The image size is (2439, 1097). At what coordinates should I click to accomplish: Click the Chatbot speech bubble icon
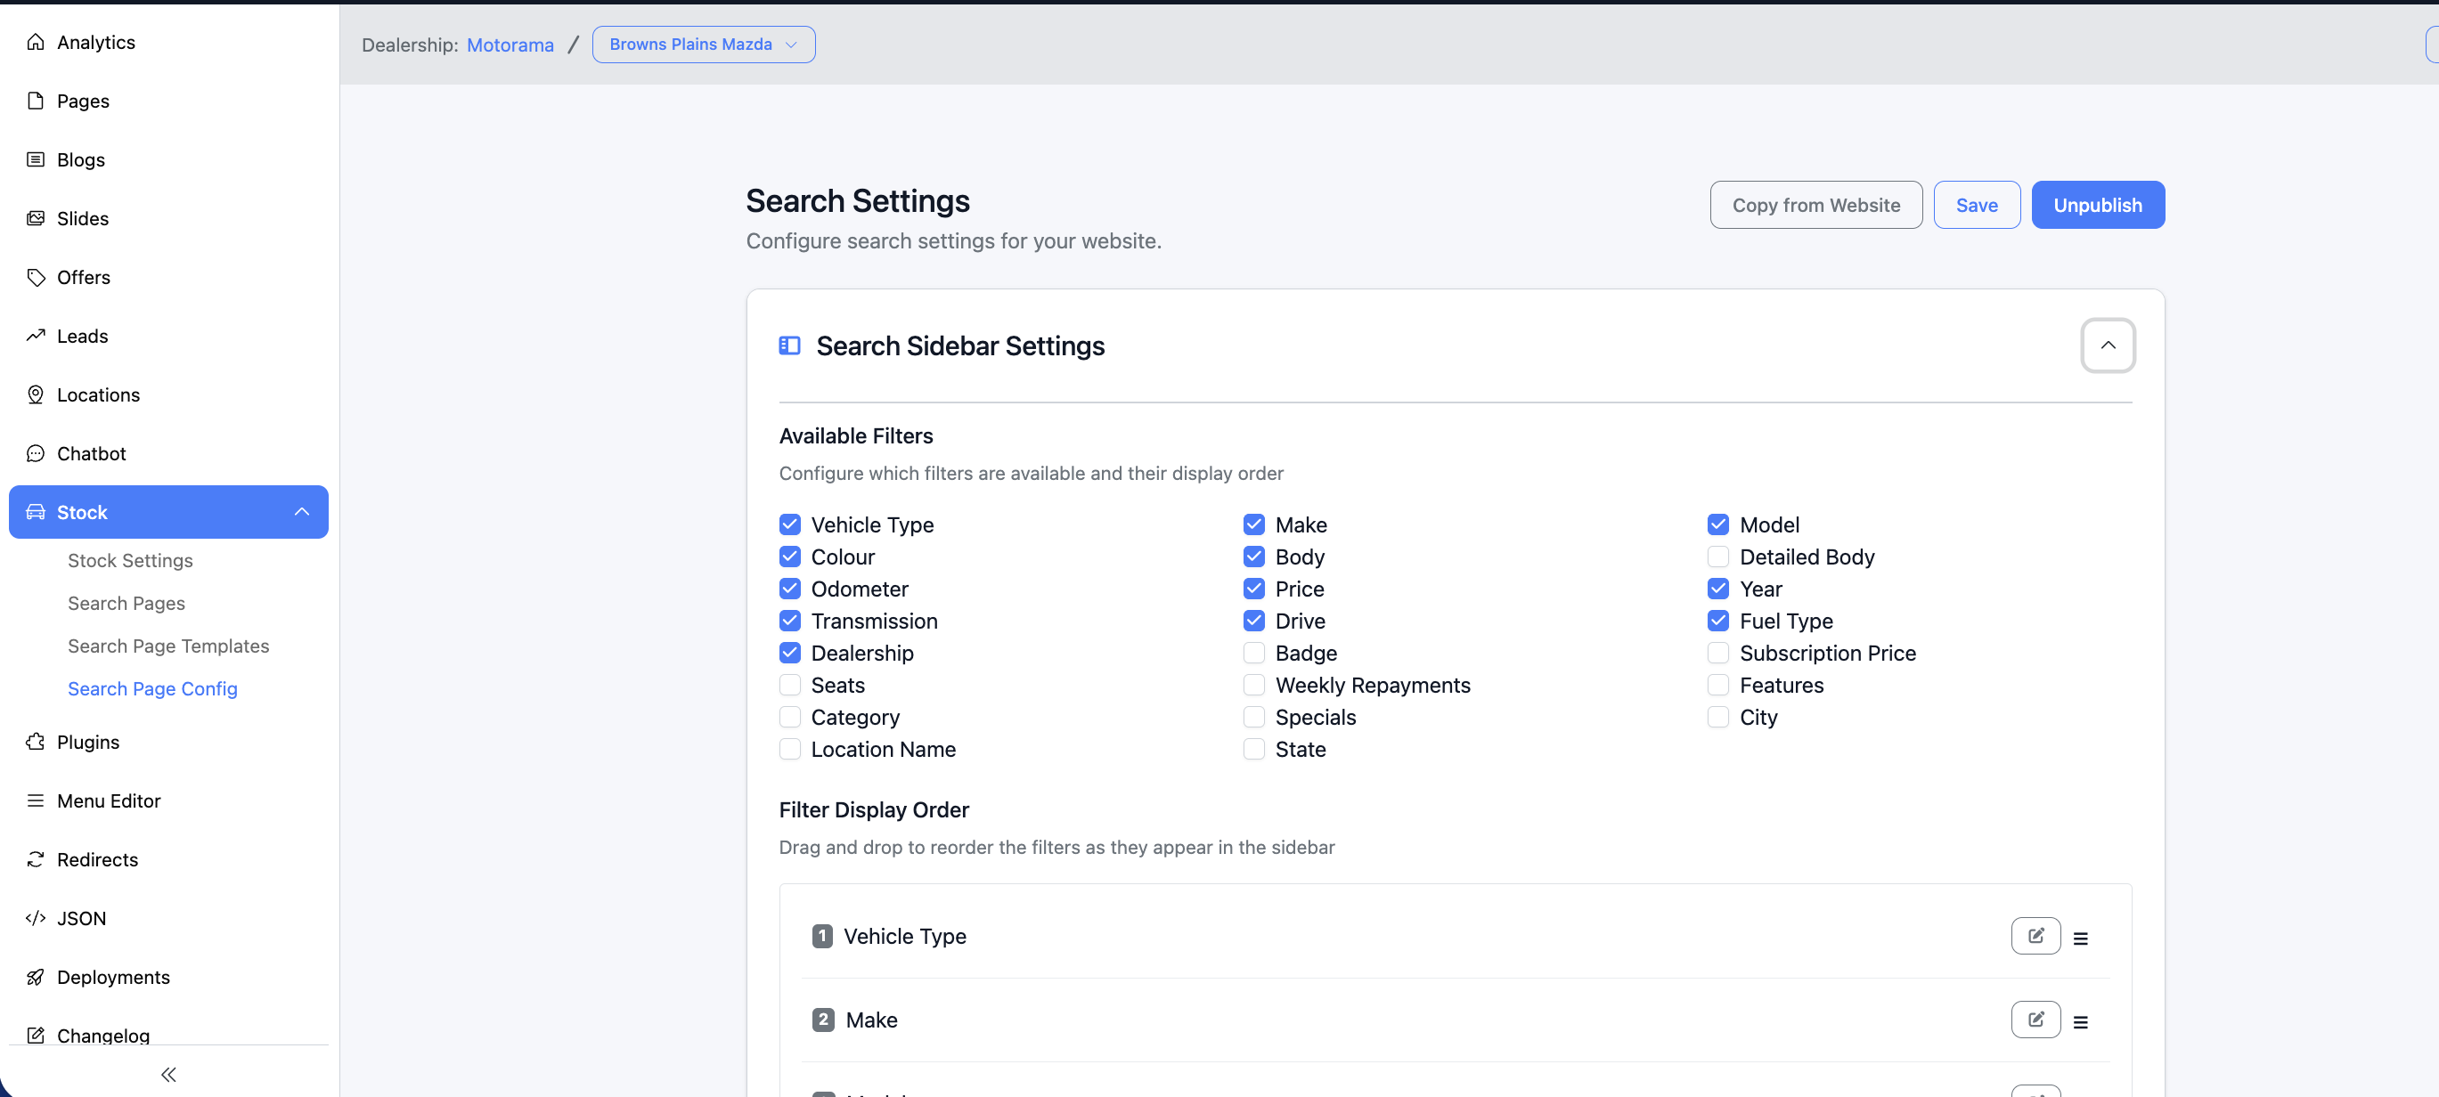(35, 453)
